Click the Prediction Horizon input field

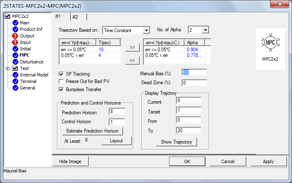[x=117, y=111]
